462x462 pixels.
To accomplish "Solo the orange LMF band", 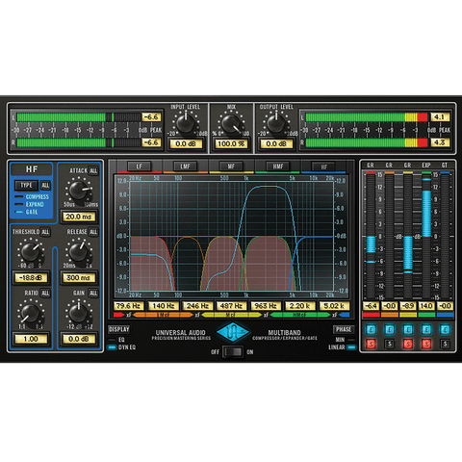I will (390, 344).
